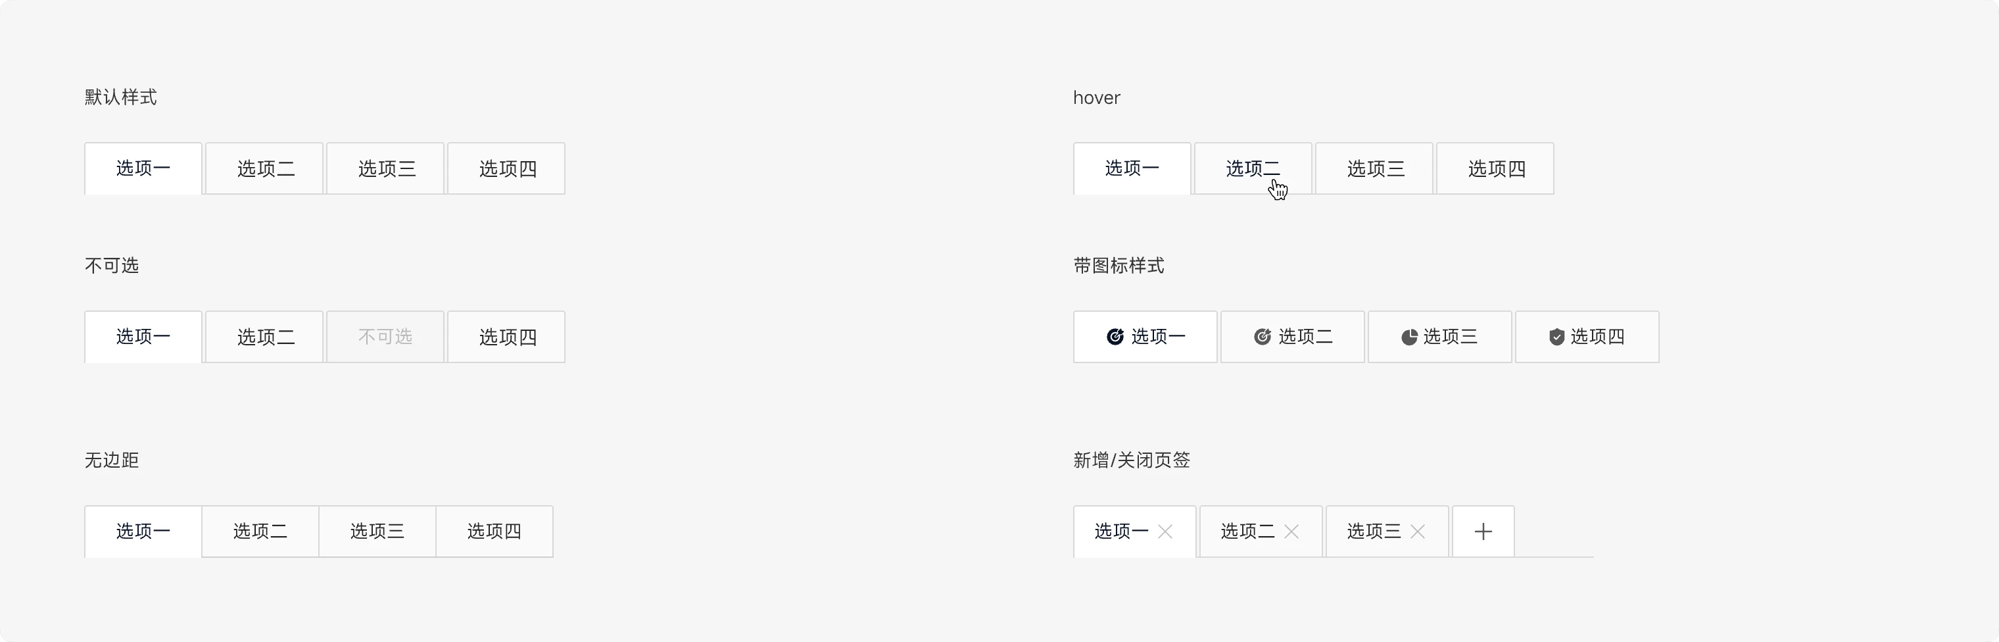This screenshot has width=1999, height=642.
Task: Select 选项二 tab under 默认样式
Action: click(264, 168)
